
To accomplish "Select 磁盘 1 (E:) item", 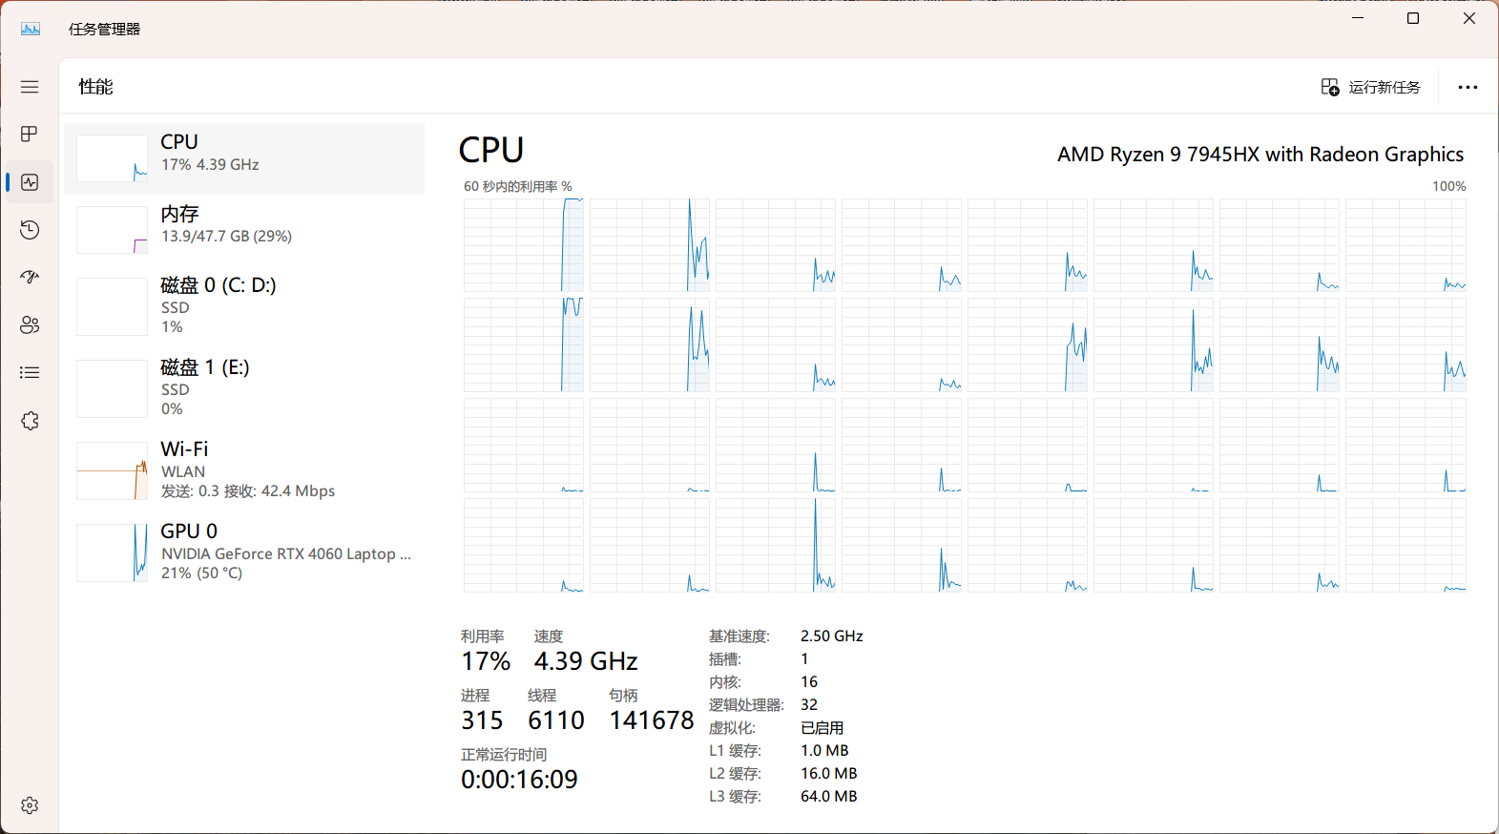I will pyautogui.click(x=244, y=388).
